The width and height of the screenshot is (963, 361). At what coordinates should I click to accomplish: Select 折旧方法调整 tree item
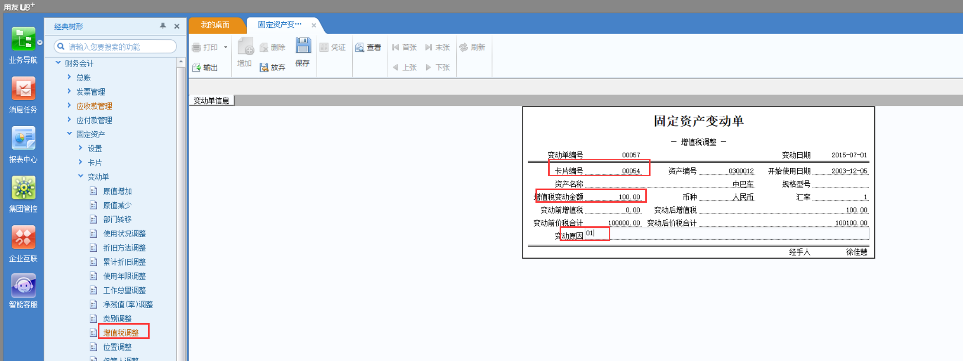pos(125,248)
